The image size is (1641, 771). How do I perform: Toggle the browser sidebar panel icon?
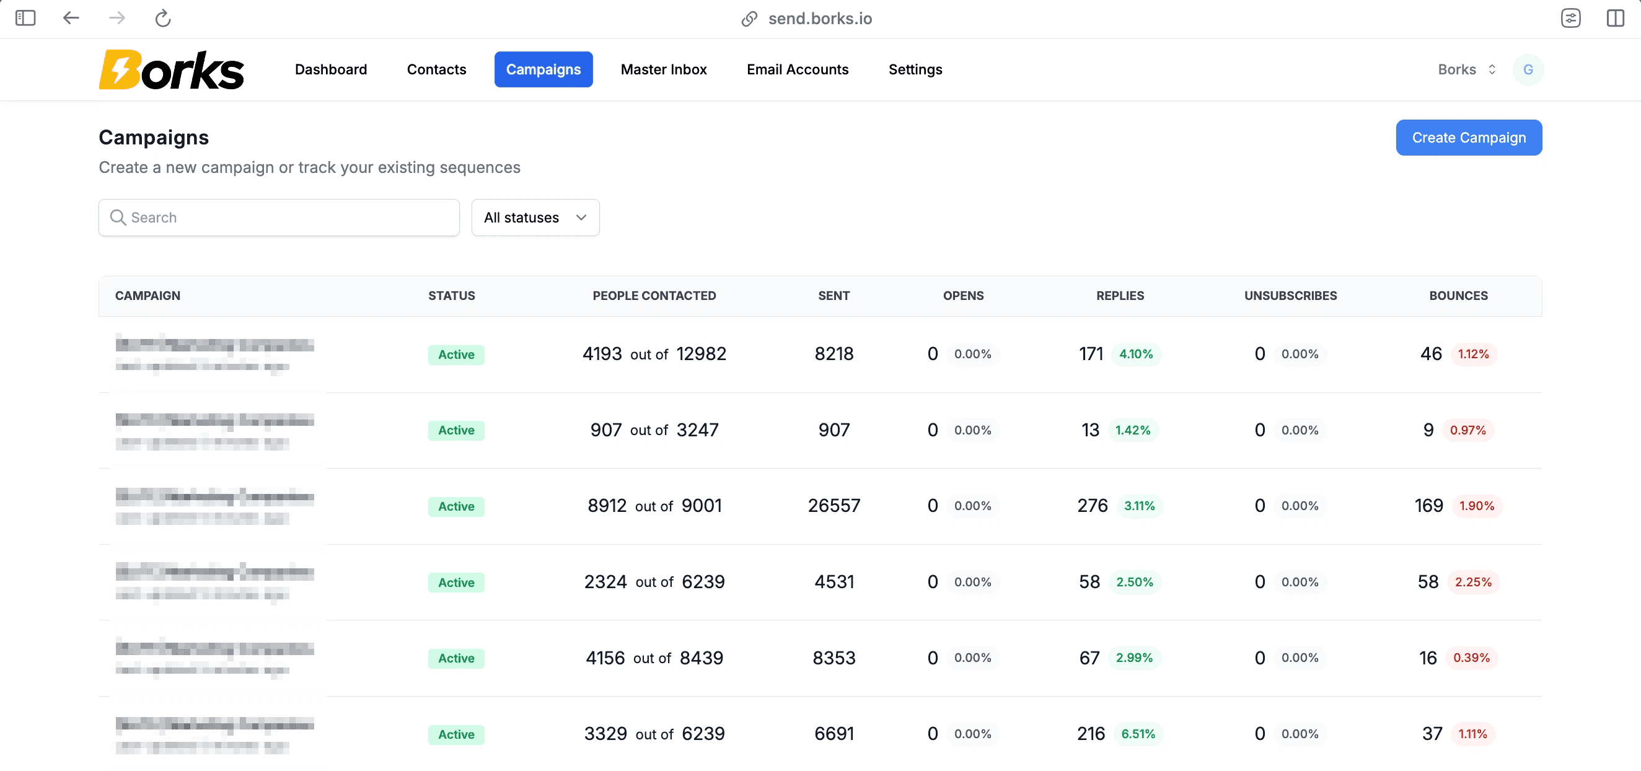[25, 18]
